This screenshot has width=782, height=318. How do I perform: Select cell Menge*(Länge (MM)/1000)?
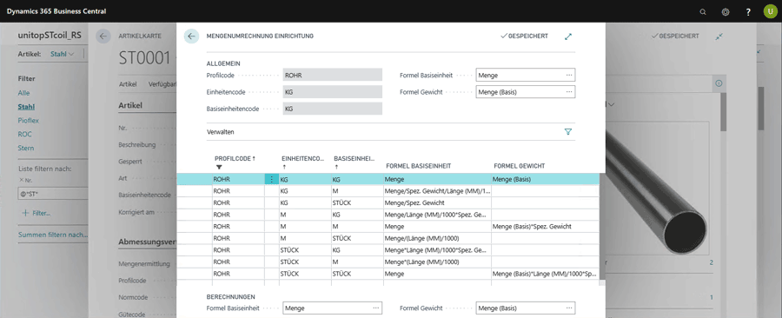(x=437, y=262)
